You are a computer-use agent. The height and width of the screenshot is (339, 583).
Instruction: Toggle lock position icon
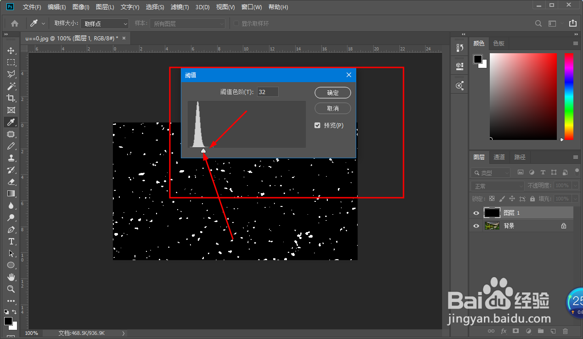coord(512,199)
